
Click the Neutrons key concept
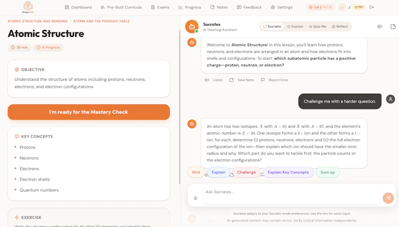(29, 158)
